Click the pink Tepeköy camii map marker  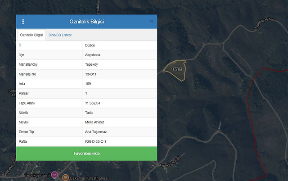click(x=54, y=175)
